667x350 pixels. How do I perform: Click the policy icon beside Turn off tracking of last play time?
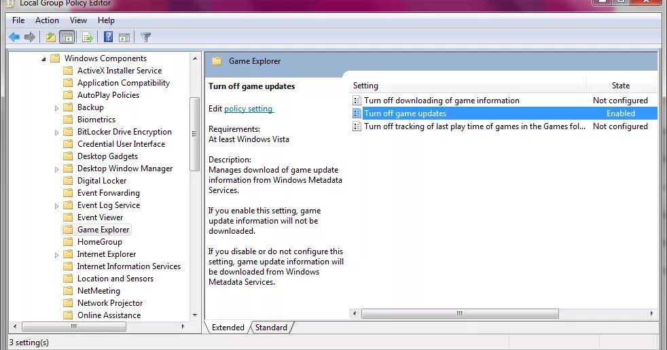click(357, 126)
